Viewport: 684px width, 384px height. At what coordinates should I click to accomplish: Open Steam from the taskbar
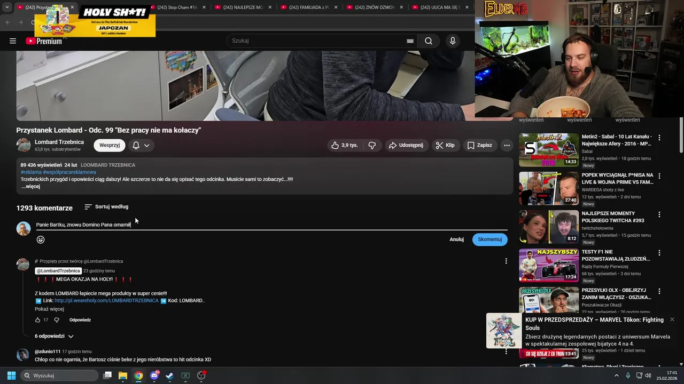tap(169, 375)
